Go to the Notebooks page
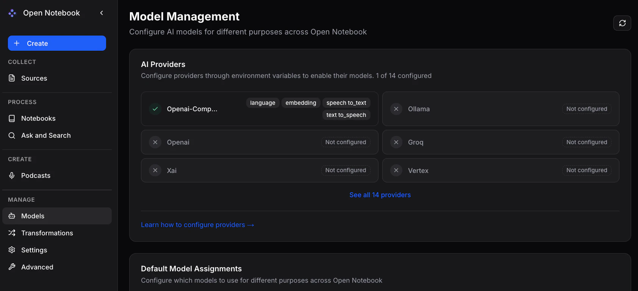Screen dimensions: 638x291 (x=38, y=118)
